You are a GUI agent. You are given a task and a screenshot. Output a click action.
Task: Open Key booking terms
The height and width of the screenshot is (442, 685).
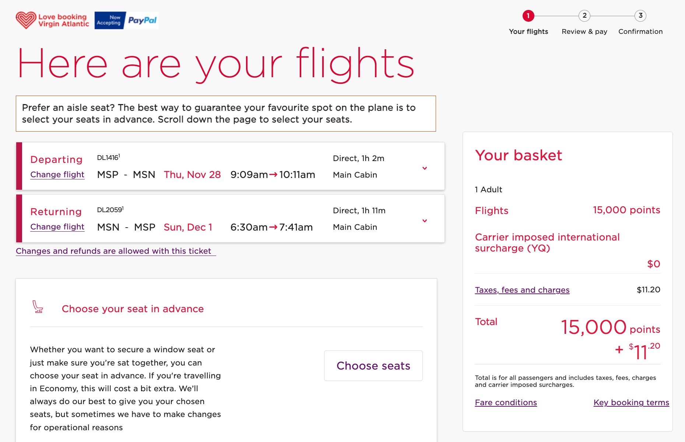coord(631,403)
